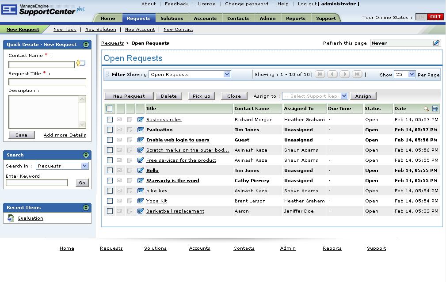The image size is (446, 282).
Task: Click the contact lookup icon beside Contact Name
Action: click(81, 63)
